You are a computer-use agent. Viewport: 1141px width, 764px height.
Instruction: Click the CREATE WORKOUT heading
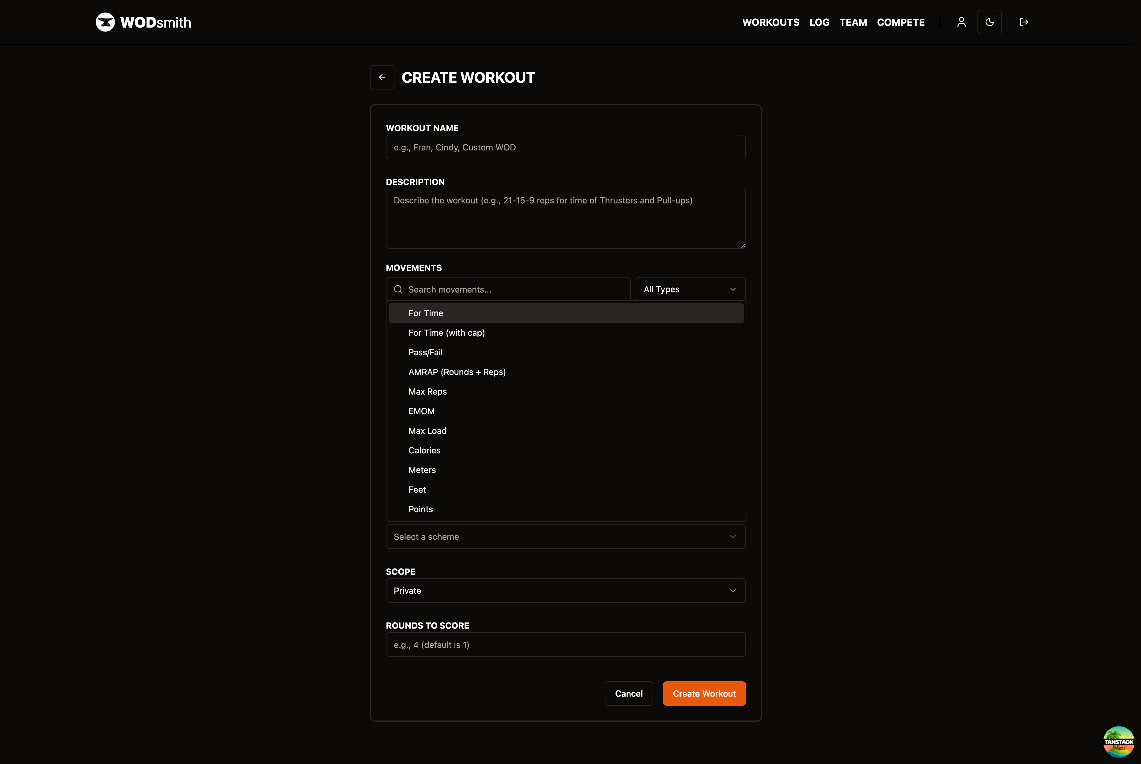(468, 78)
